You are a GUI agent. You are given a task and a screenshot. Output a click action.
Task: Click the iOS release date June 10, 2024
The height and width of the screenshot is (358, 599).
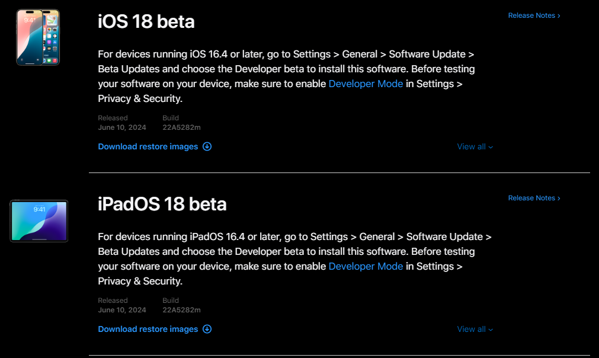[x=122, y=127]
